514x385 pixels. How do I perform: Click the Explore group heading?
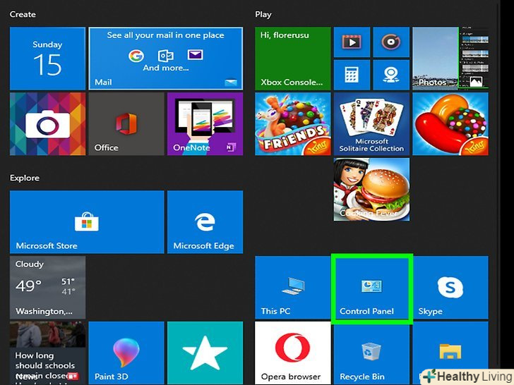coord(25,178)
